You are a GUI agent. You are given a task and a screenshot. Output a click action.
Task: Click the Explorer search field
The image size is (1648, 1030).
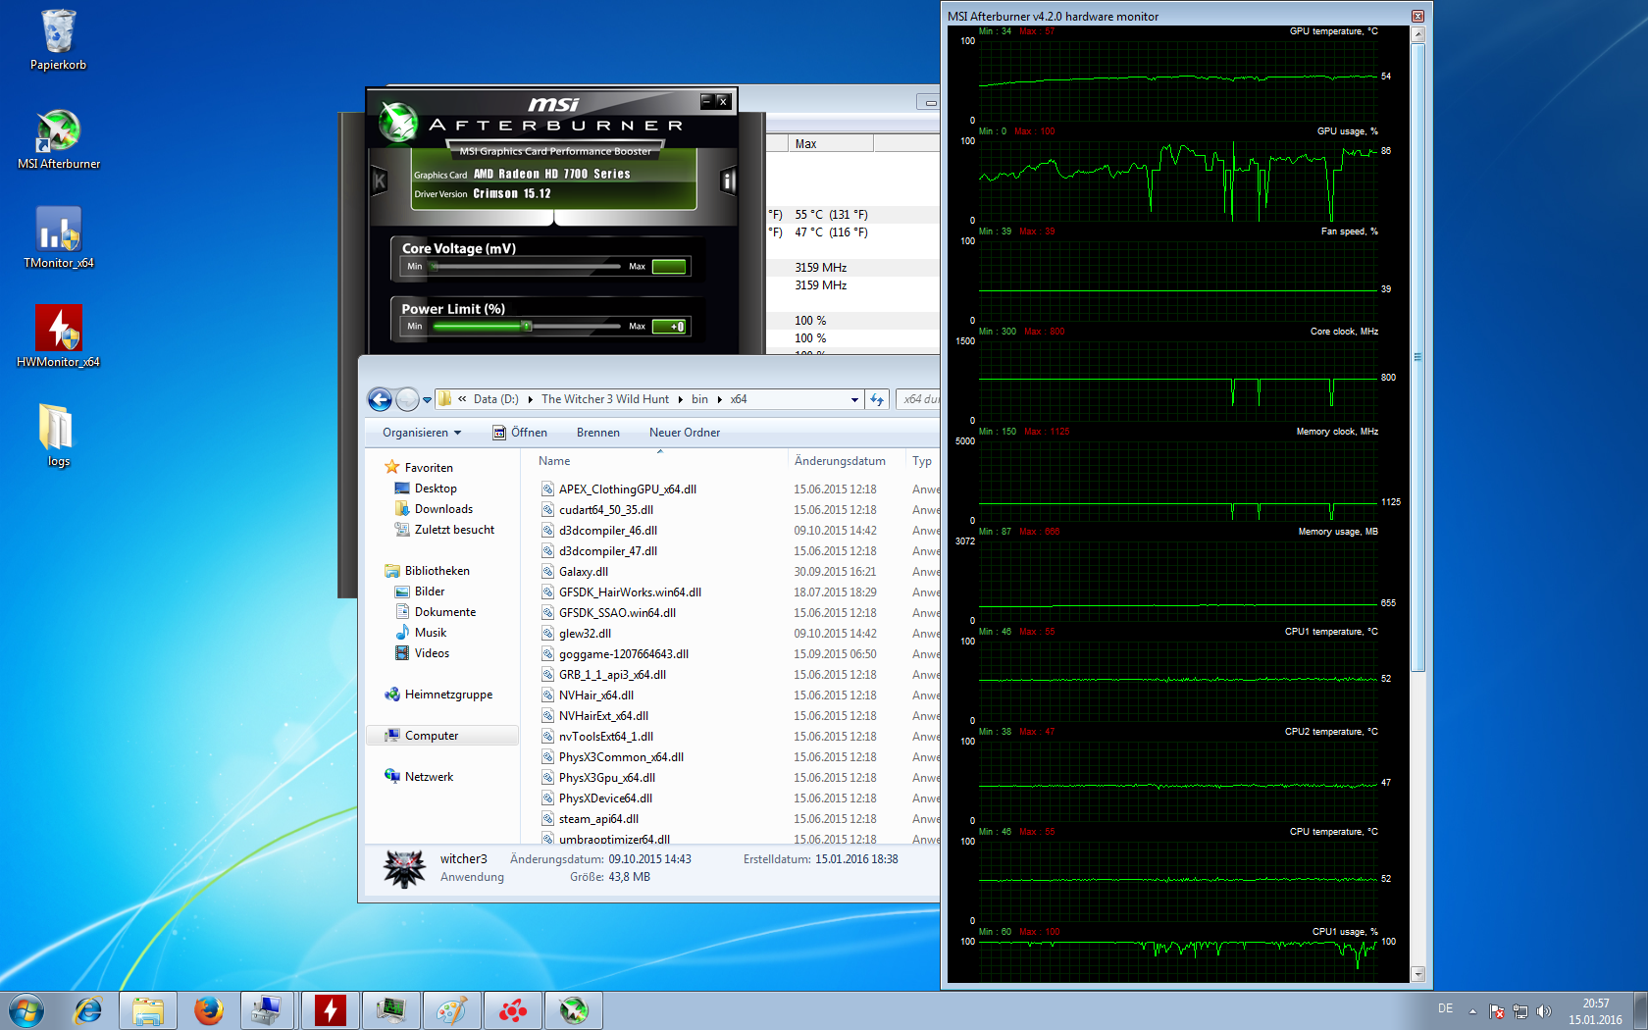919,399
